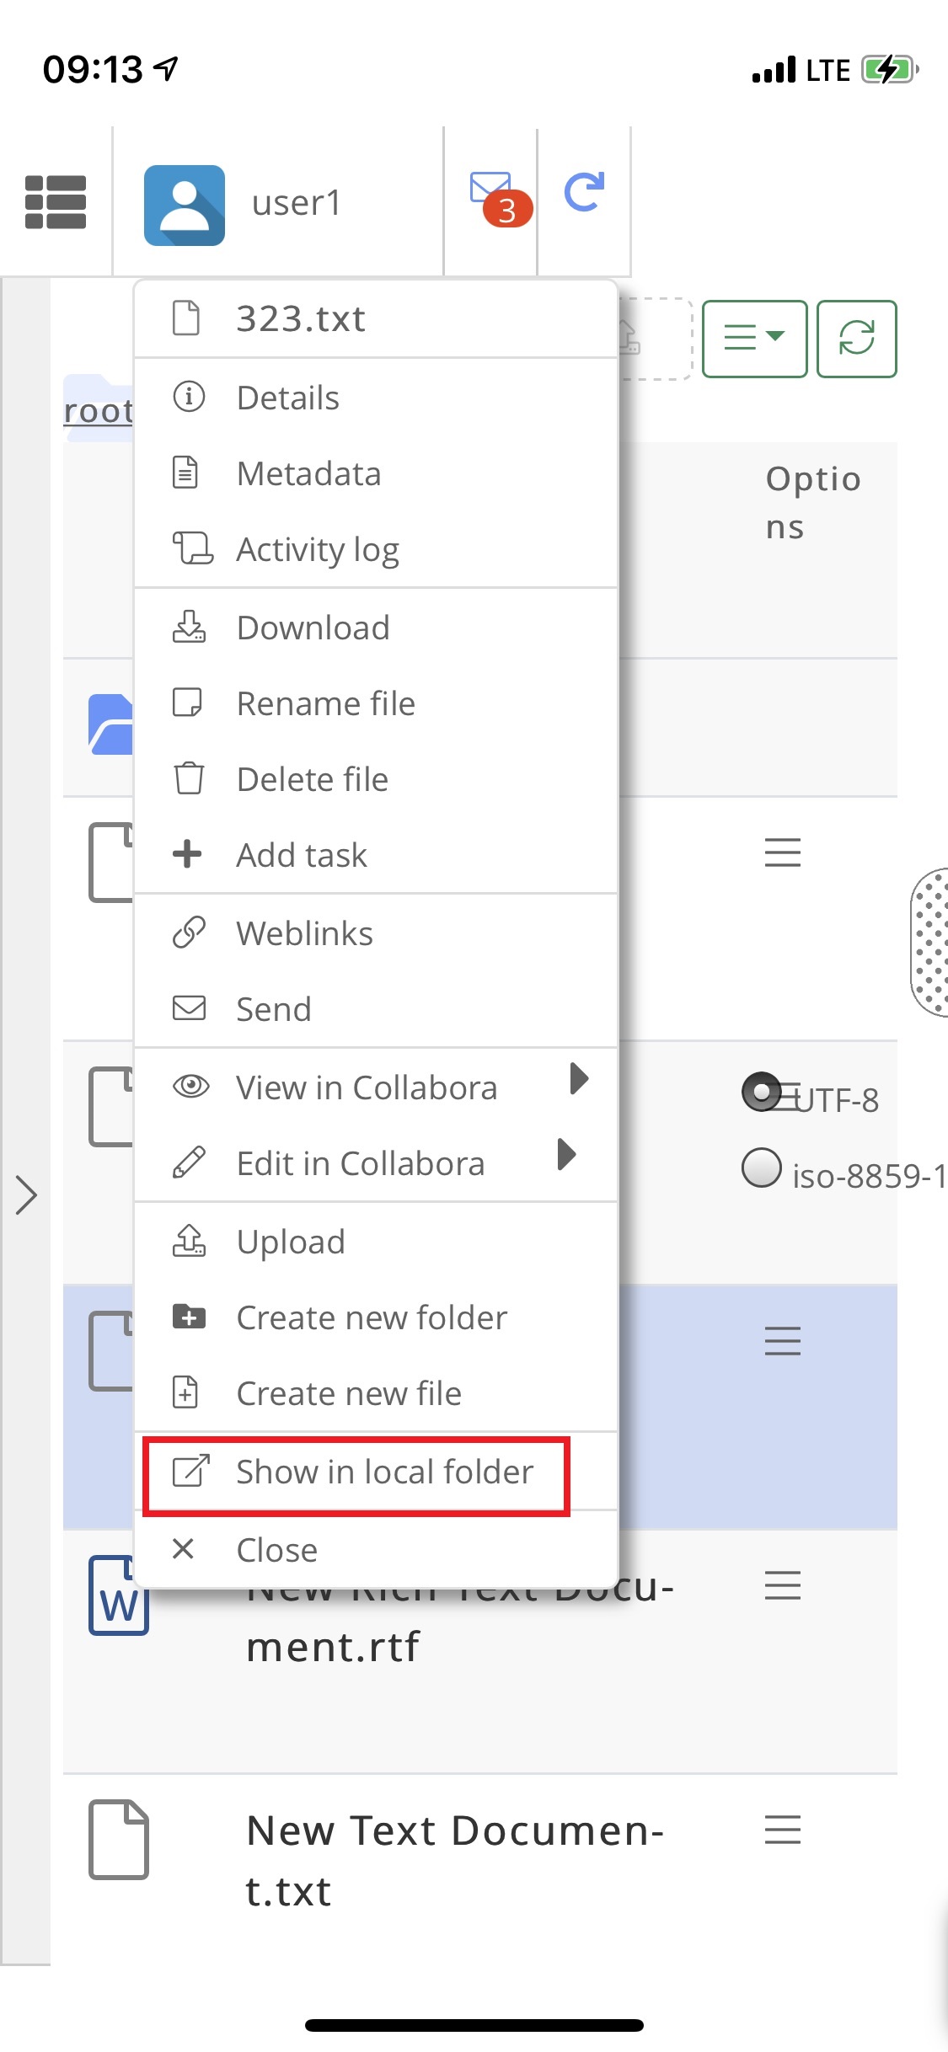Expand Edit in Collabora submenu arrow

pyautogui.click(x=566, y=1154)
